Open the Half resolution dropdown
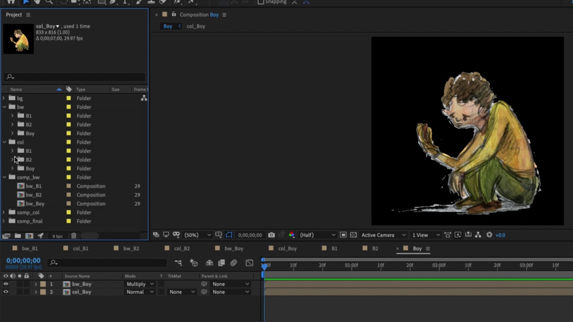The height and width of the screenshot is (322, 573). tap(317, 235)
